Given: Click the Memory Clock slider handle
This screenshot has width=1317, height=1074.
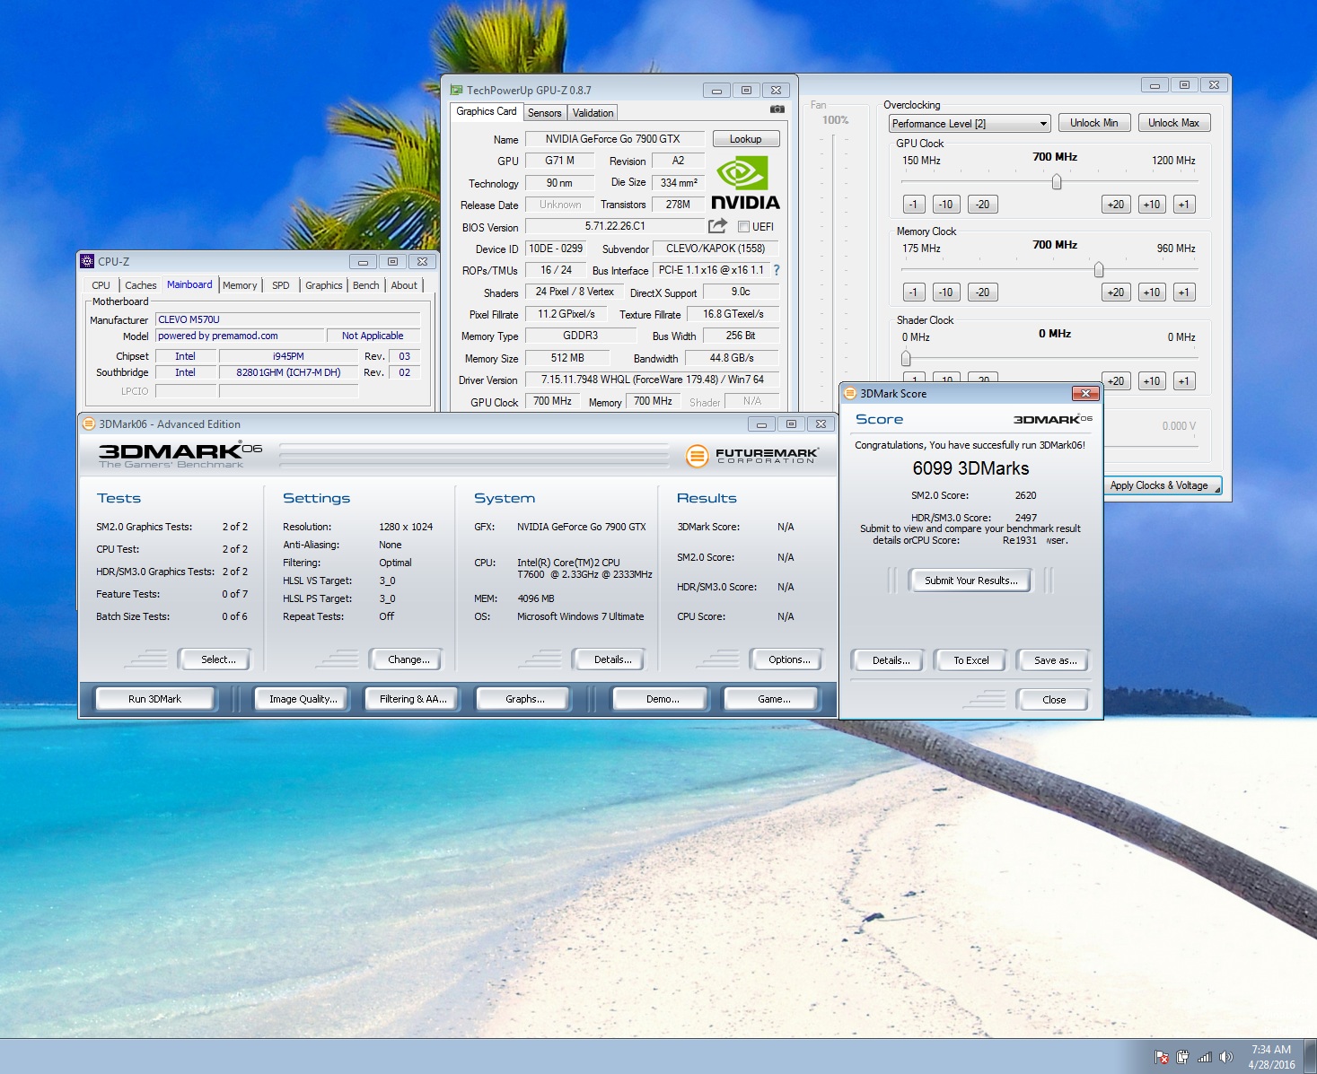Looking at the screenshot, I should tap(1099, 270).
